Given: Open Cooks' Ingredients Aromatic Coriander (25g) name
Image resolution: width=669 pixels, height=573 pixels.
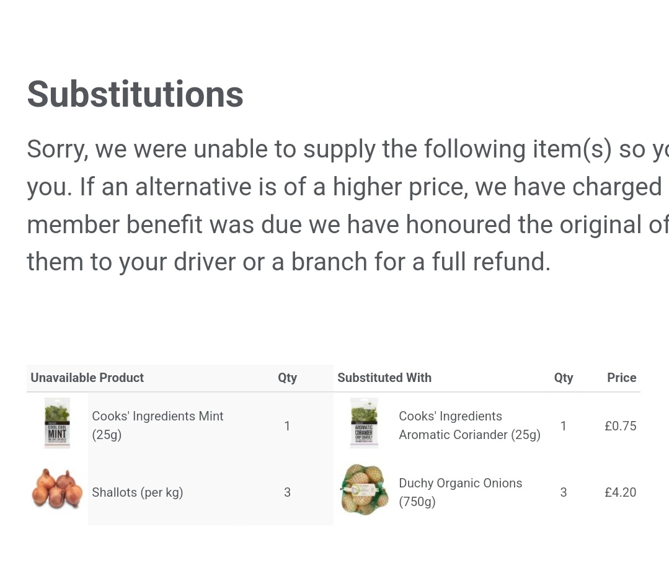Looking at the screenshot, I should pos(469,425).
